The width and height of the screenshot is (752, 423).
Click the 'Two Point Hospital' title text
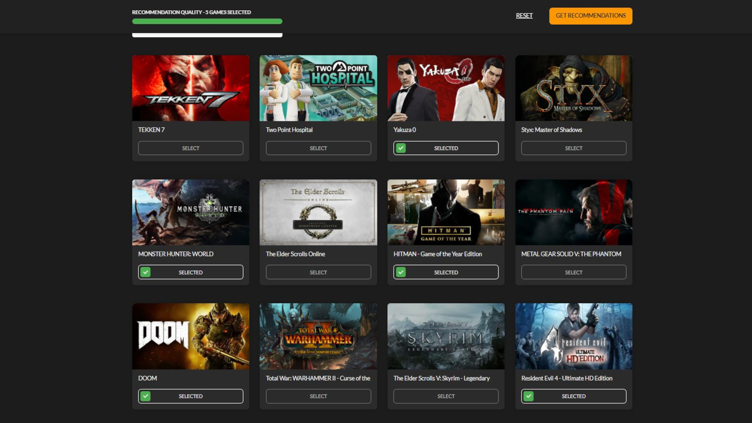(x=289, y=130)
